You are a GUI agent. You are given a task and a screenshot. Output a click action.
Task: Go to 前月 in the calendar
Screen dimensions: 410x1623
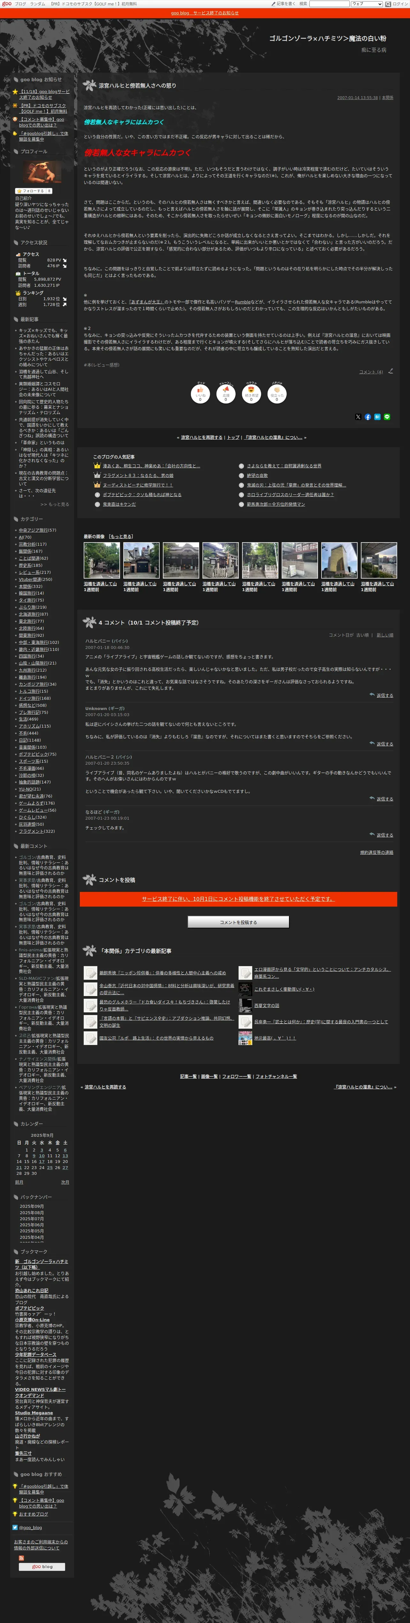click(19, 1182)
